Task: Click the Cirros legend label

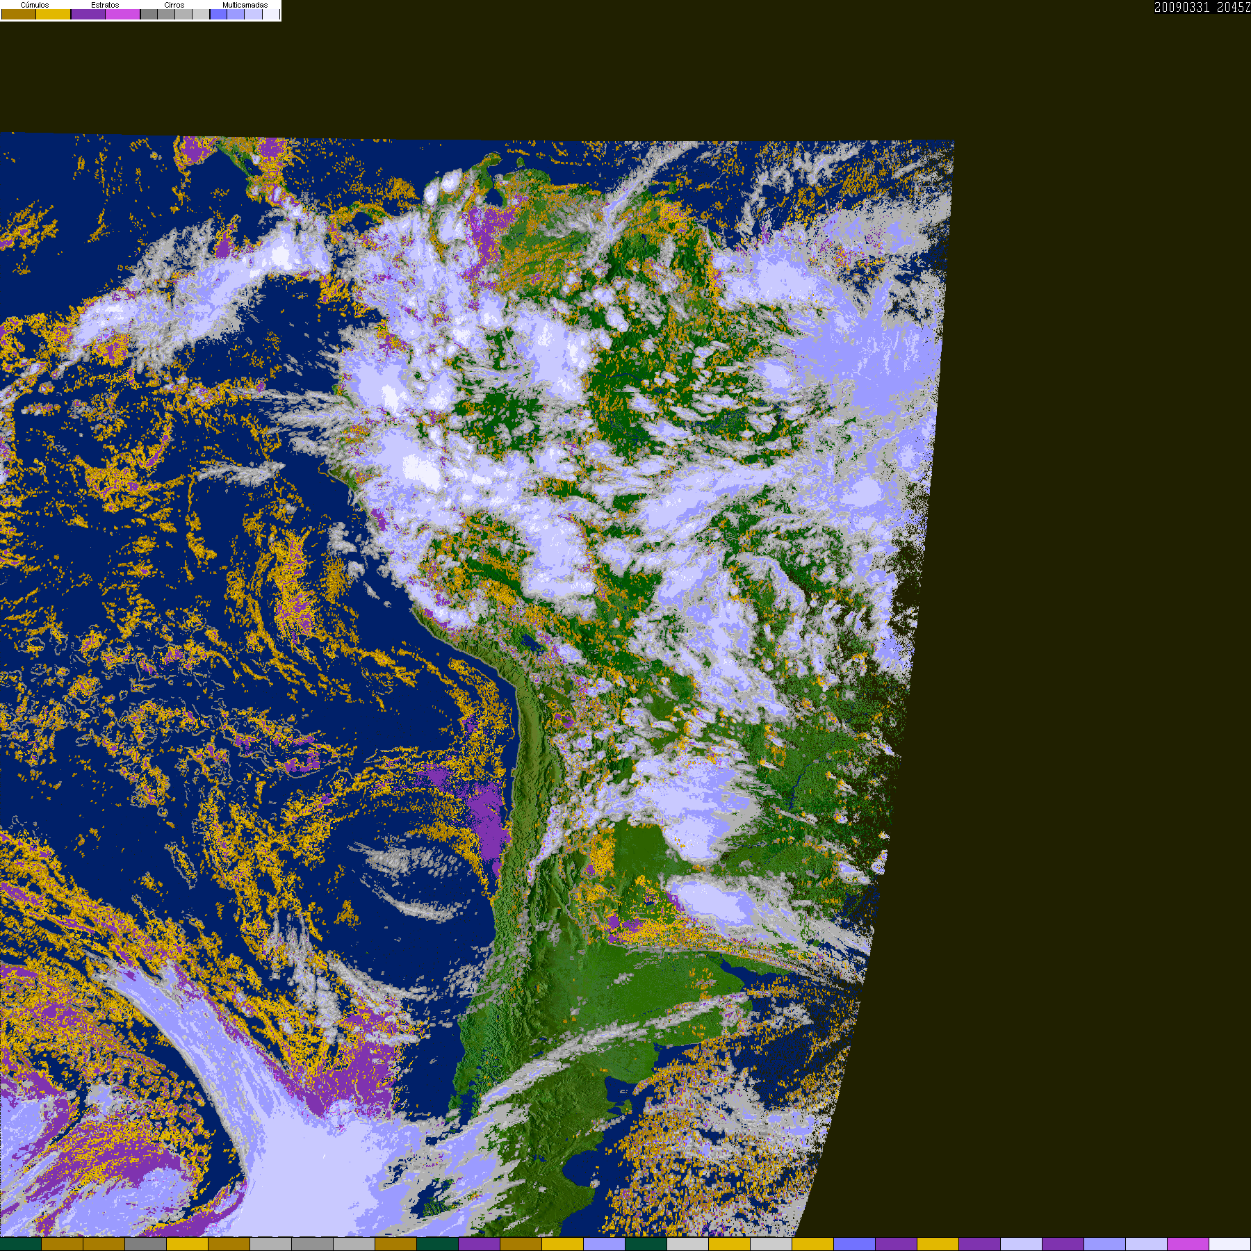Action: point(174,5)
